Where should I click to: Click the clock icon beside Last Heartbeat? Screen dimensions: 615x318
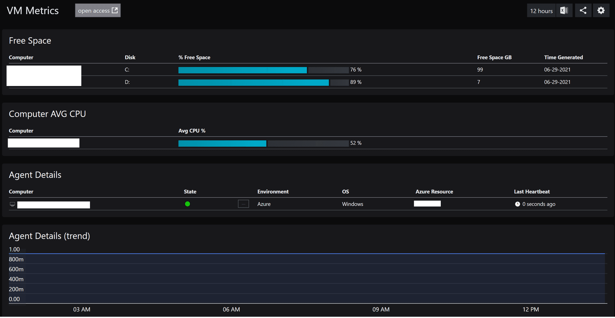pyautogui.click(x=517, y=204)
